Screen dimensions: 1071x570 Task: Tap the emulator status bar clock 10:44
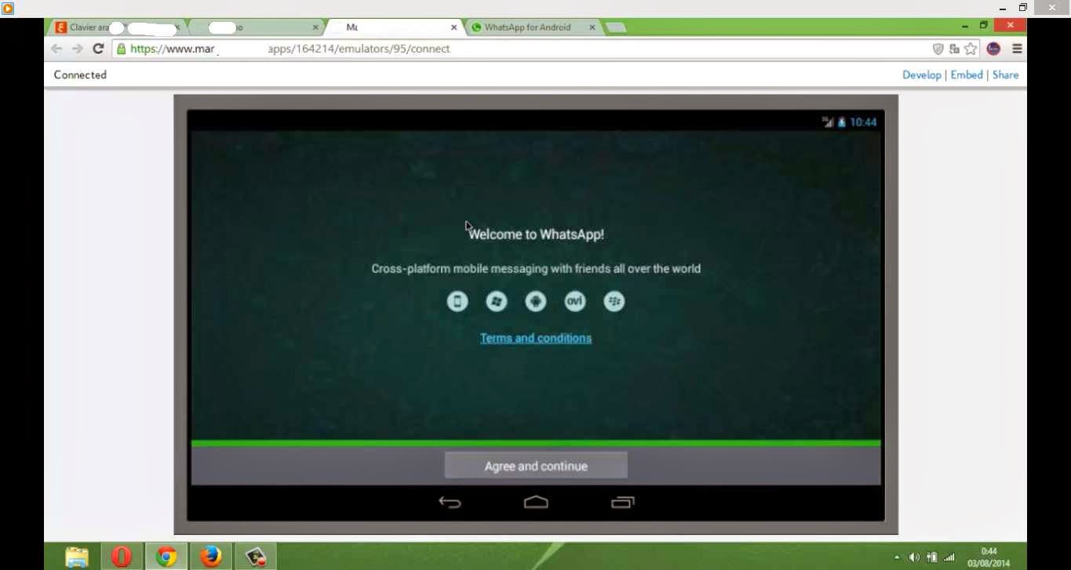(x=863, y=122)
